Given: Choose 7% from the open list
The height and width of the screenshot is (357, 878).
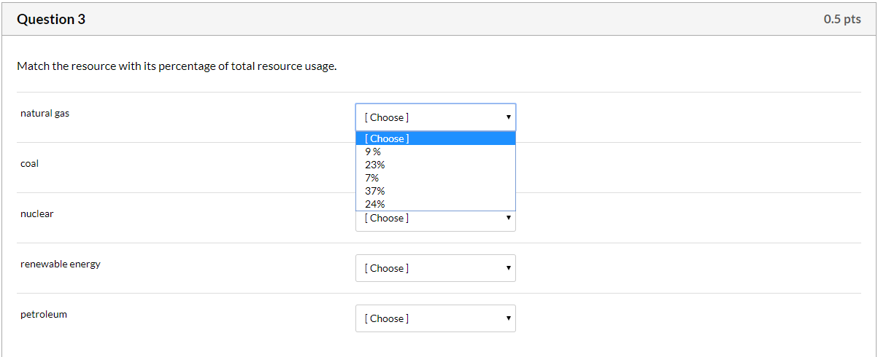Looking at the screenshot, I should click(436, 178).
